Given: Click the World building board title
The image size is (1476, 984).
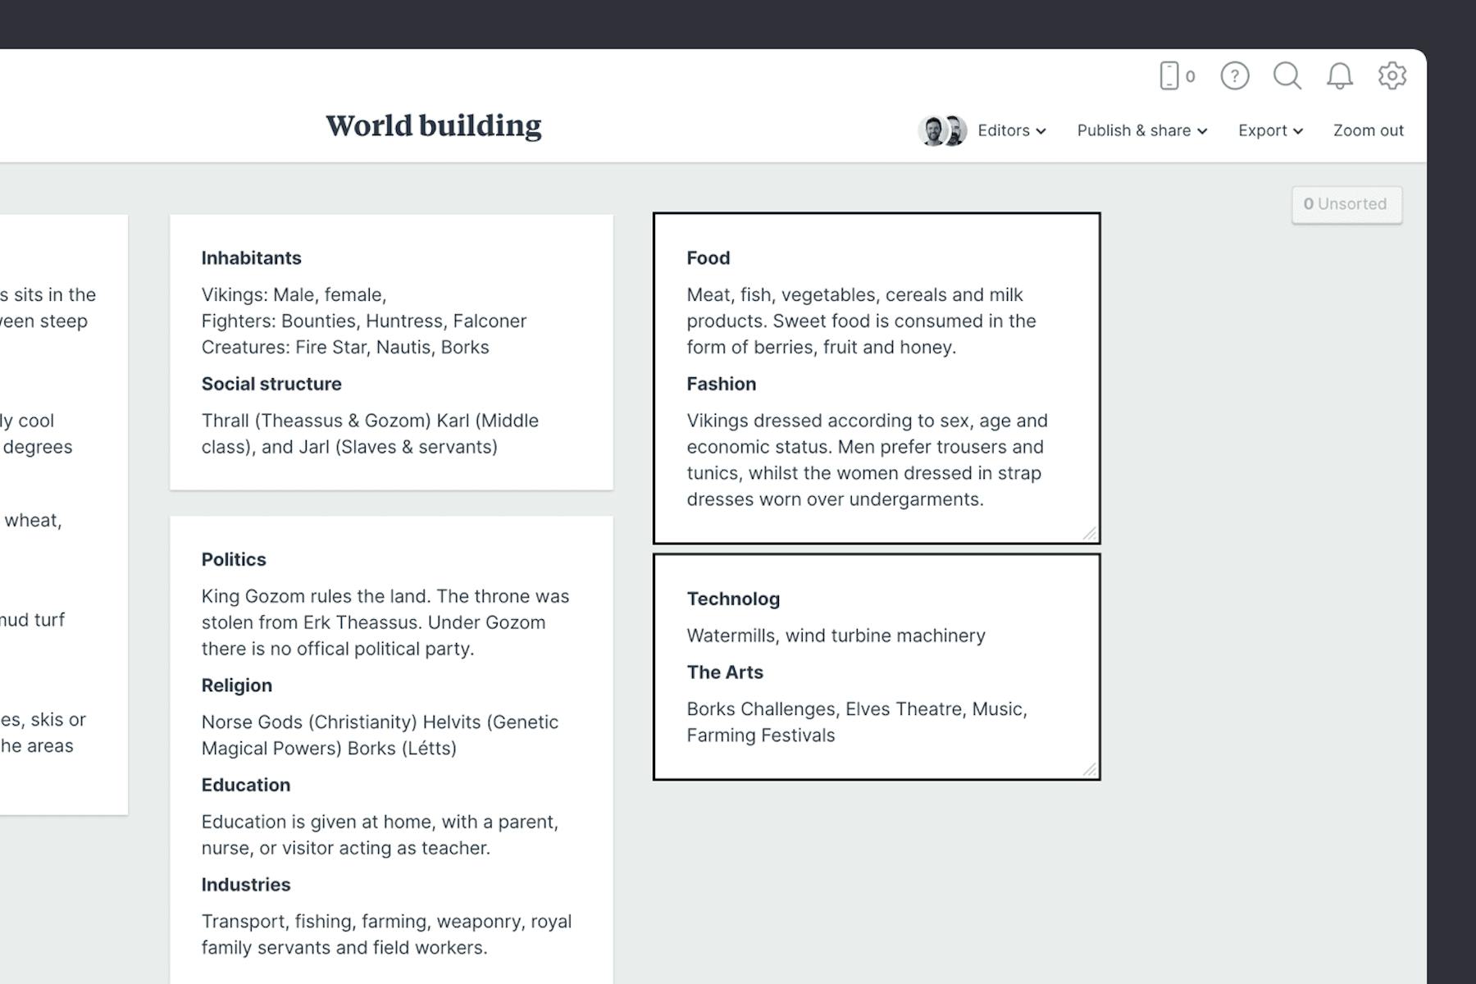Looking at the screenshot, I should pyautogui.click(x=433, y=125).
